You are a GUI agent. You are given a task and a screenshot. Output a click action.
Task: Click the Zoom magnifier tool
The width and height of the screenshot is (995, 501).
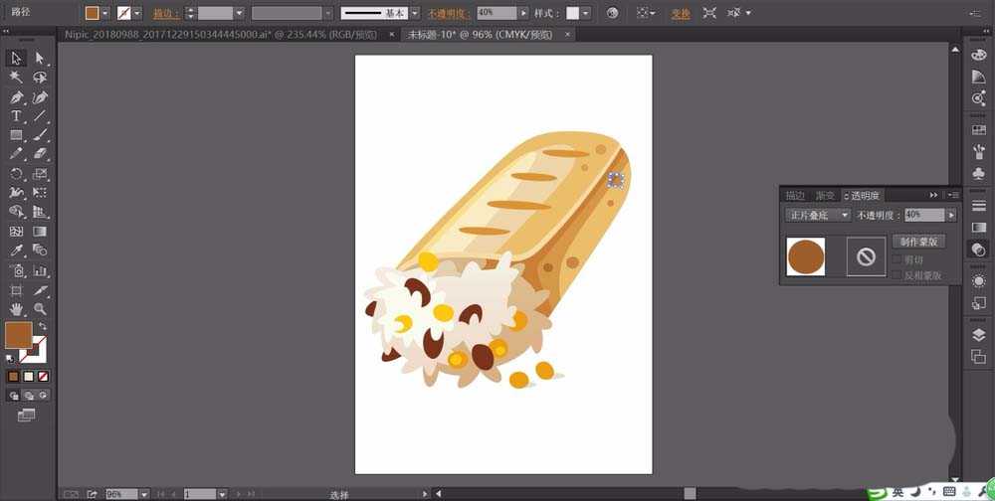40,309
